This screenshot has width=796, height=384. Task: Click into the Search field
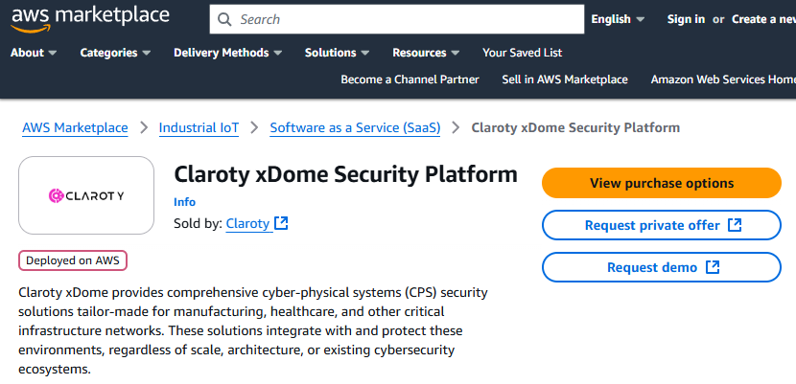(396, 19)
